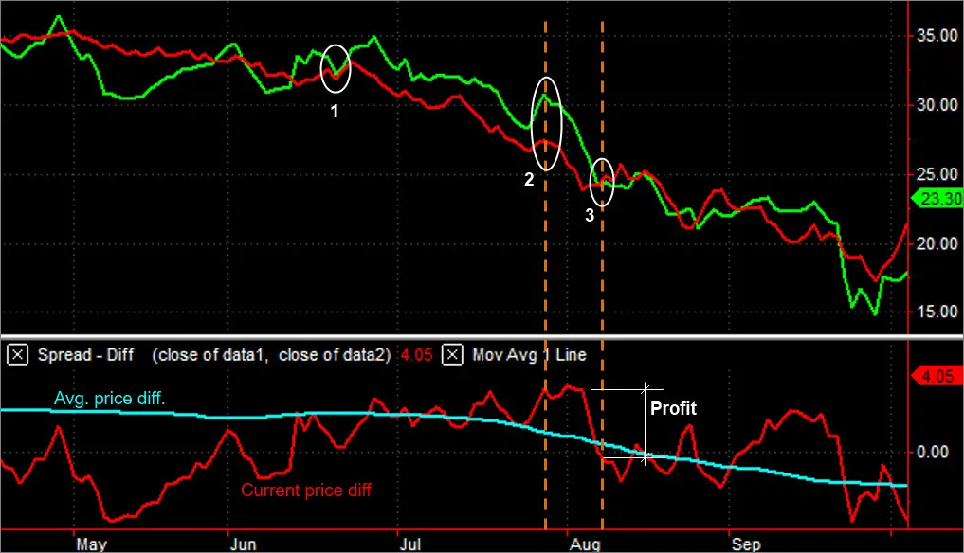Click the red 4.05 spread value marker
This screenshot has width=964, height=553.
937,376
